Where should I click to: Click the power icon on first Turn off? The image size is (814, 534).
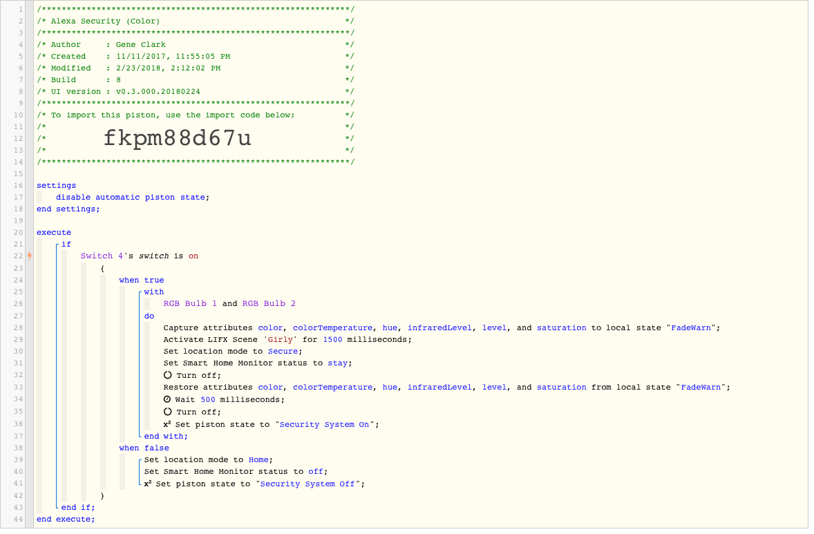(x=168, y=375)
